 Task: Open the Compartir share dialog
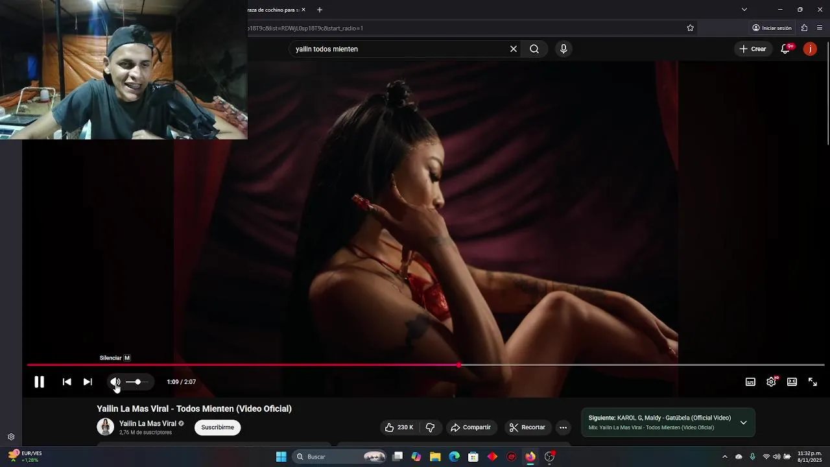tap(471, 427)
